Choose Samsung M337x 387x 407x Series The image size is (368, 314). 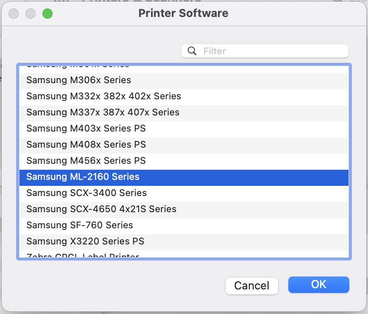[184, 112]
